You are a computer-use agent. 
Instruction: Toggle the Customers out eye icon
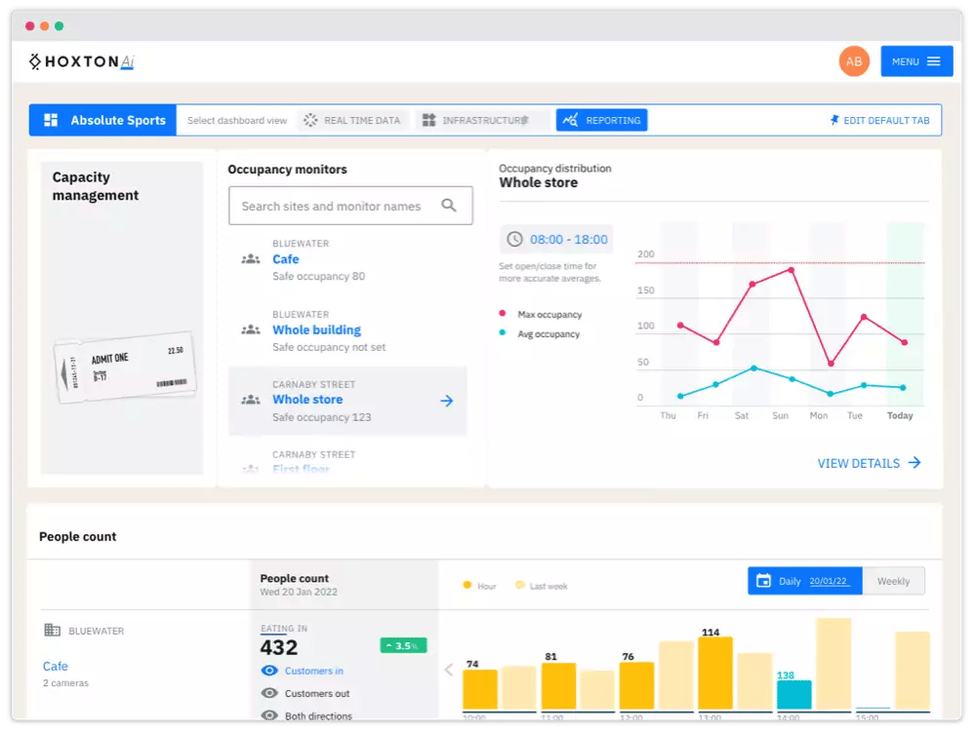click(269, 693)
